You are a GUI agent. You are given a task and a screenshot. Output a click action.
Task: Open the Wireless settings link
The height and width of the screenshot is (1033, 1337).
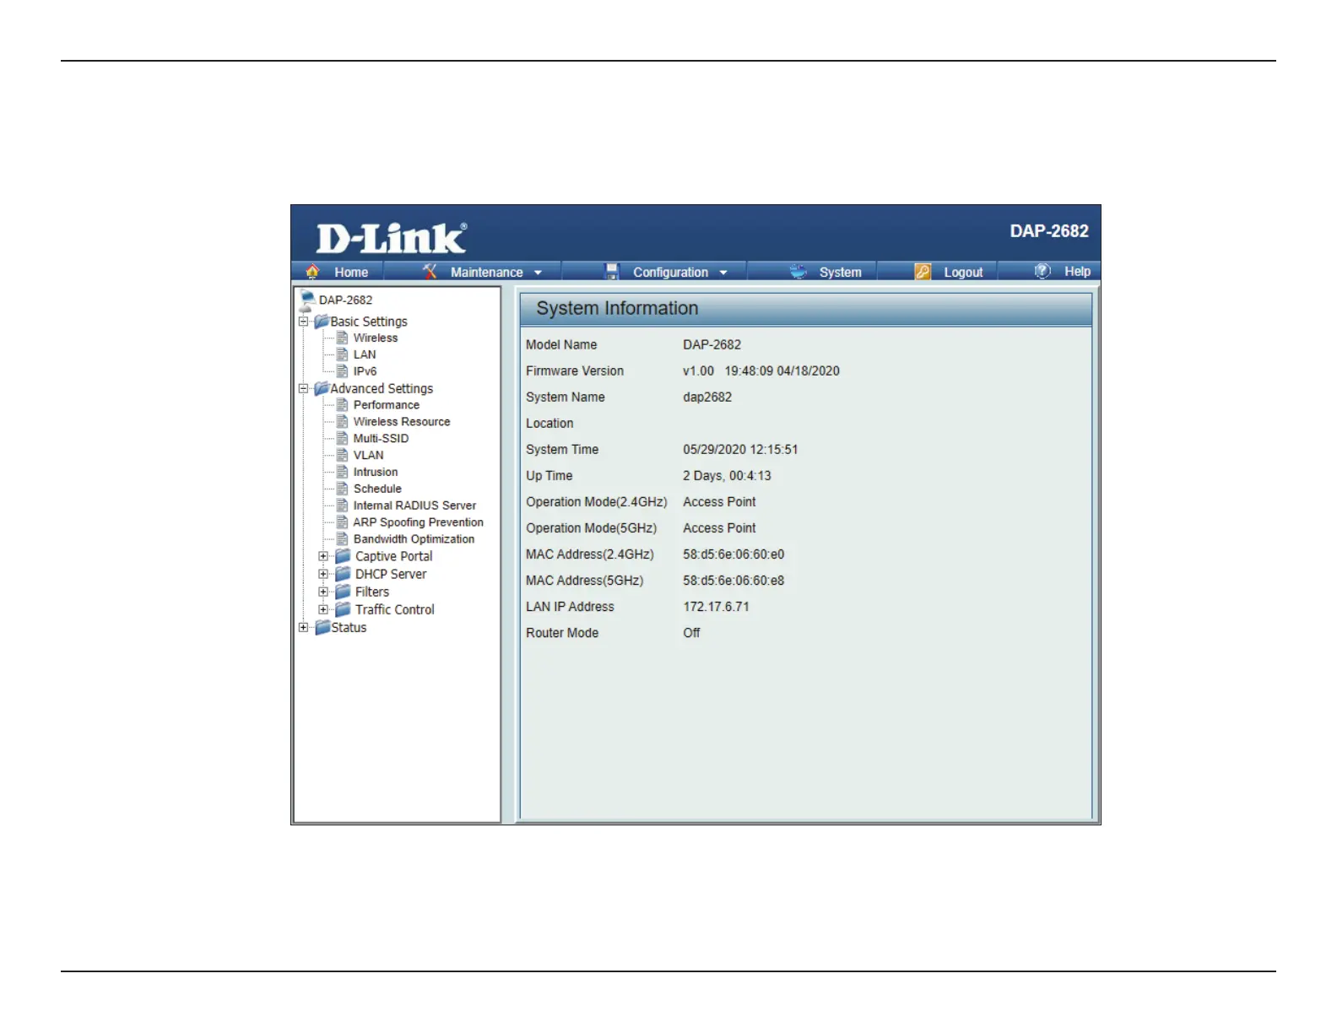376,338
